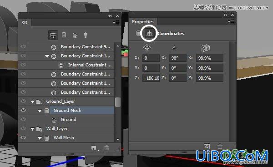The width and height of the screenshot is (273, 167).
Task: Collapse the Ground Mesh item
Action: 40,111
